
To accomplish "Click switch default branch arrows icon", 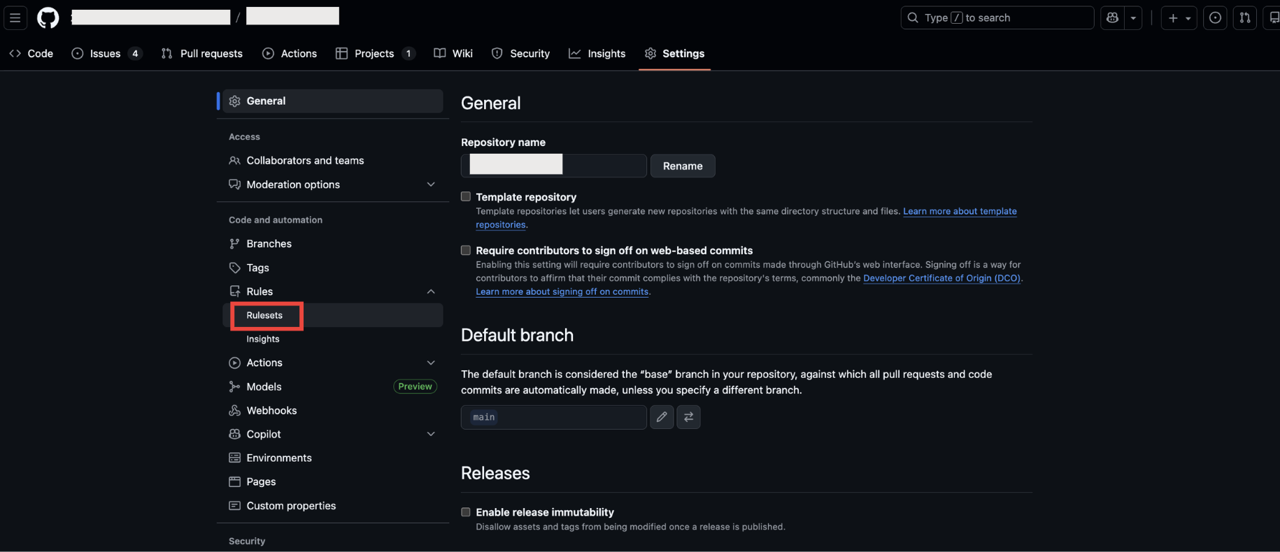I will point(688,417).
